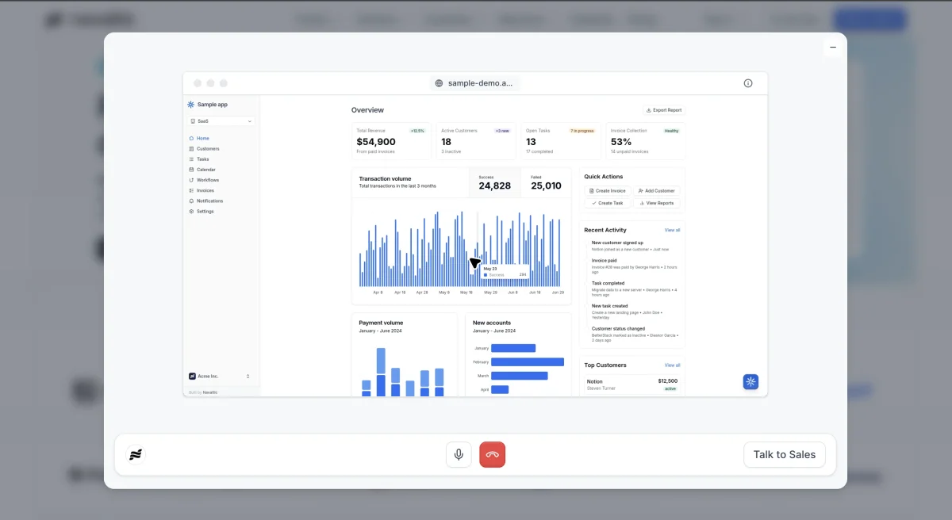
Task: Click the Calendar icon in the sidebar
Action: [x=191, y=170]
